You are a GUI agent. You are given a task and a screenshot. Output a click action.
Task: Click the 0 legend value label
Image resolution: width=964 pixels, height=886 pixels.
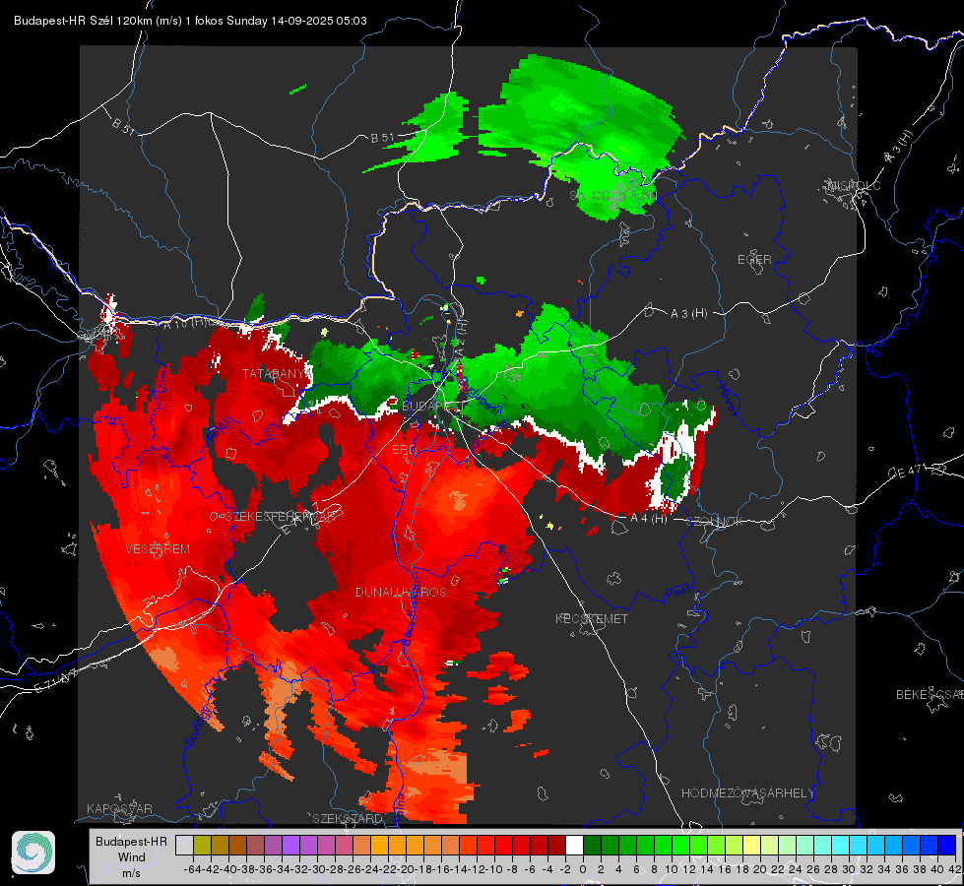pyautogui.click(x=584, y=869)
